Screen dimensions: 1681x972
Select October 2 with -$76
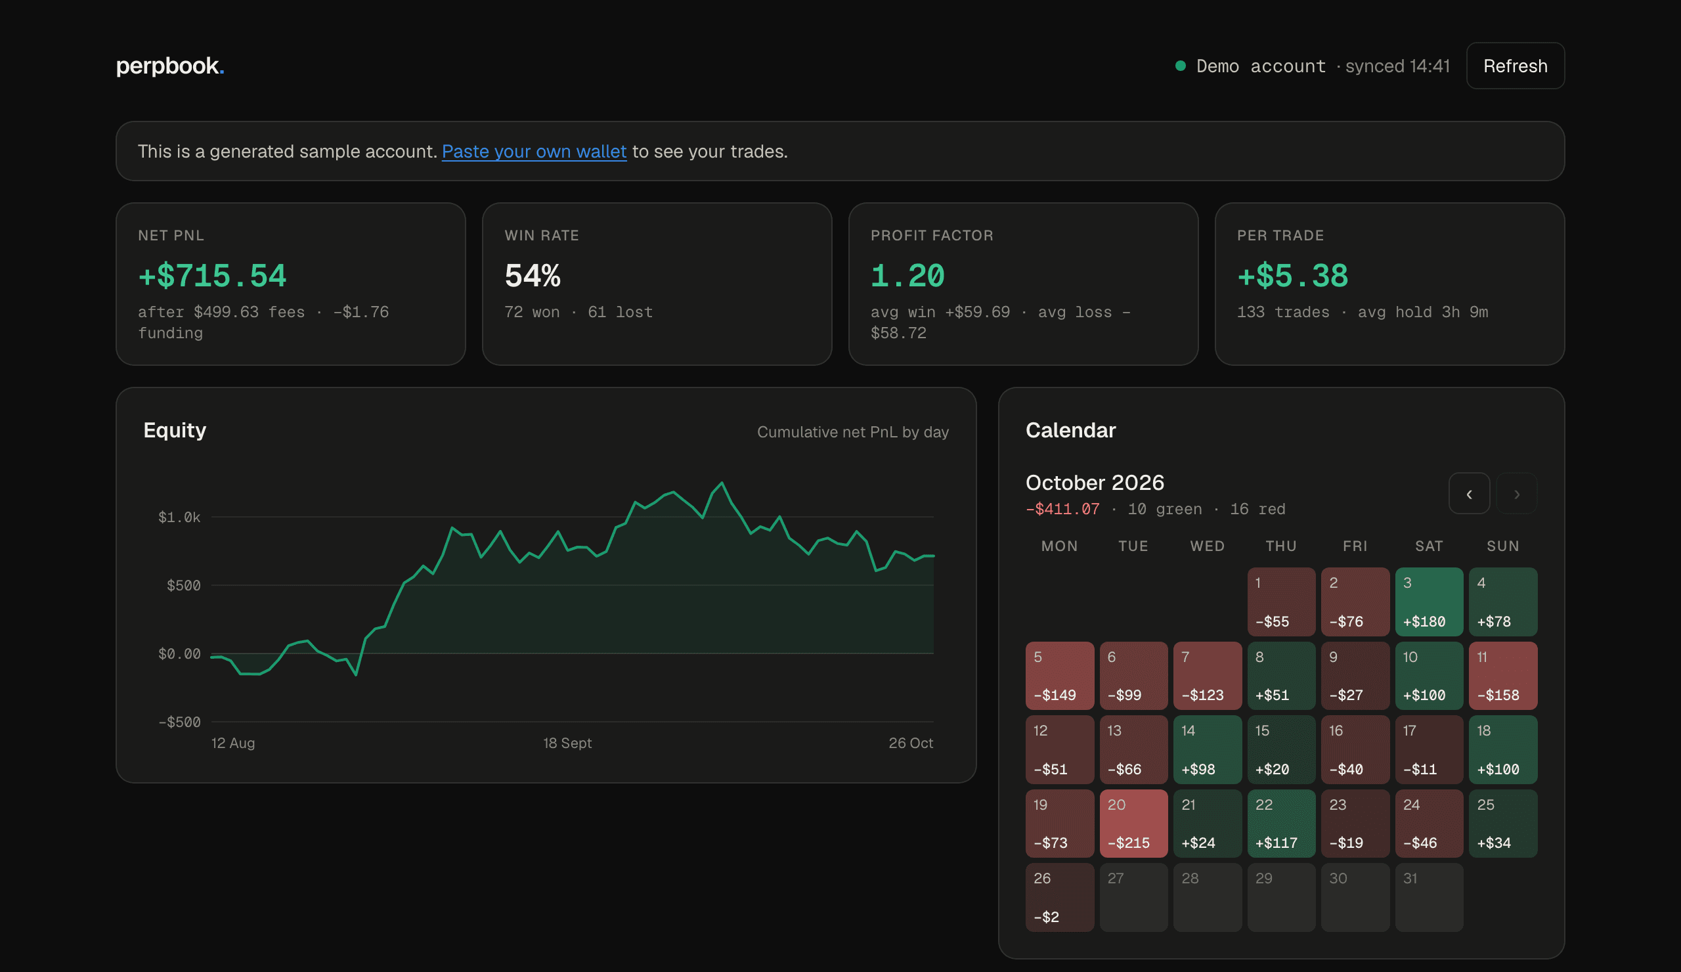[x=1355, y=602]
